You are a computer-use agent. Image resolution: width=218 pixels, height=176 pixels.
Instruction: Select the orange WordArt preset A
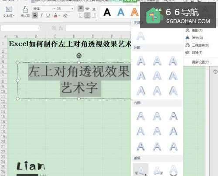[134, 12]
